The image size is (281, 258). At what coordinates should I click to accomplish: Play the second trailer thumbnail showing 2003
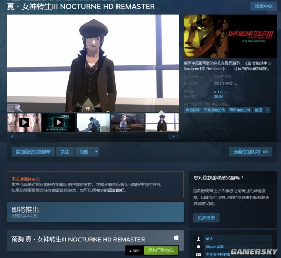(59, 123)
